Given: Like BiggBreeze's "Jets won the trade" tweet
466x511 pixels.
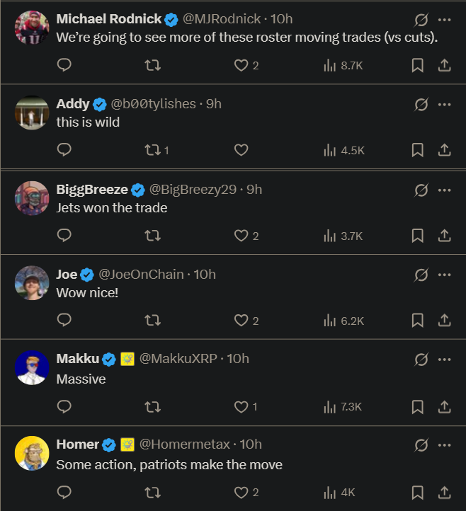Looking at the screenshot, I should (241, 235).
